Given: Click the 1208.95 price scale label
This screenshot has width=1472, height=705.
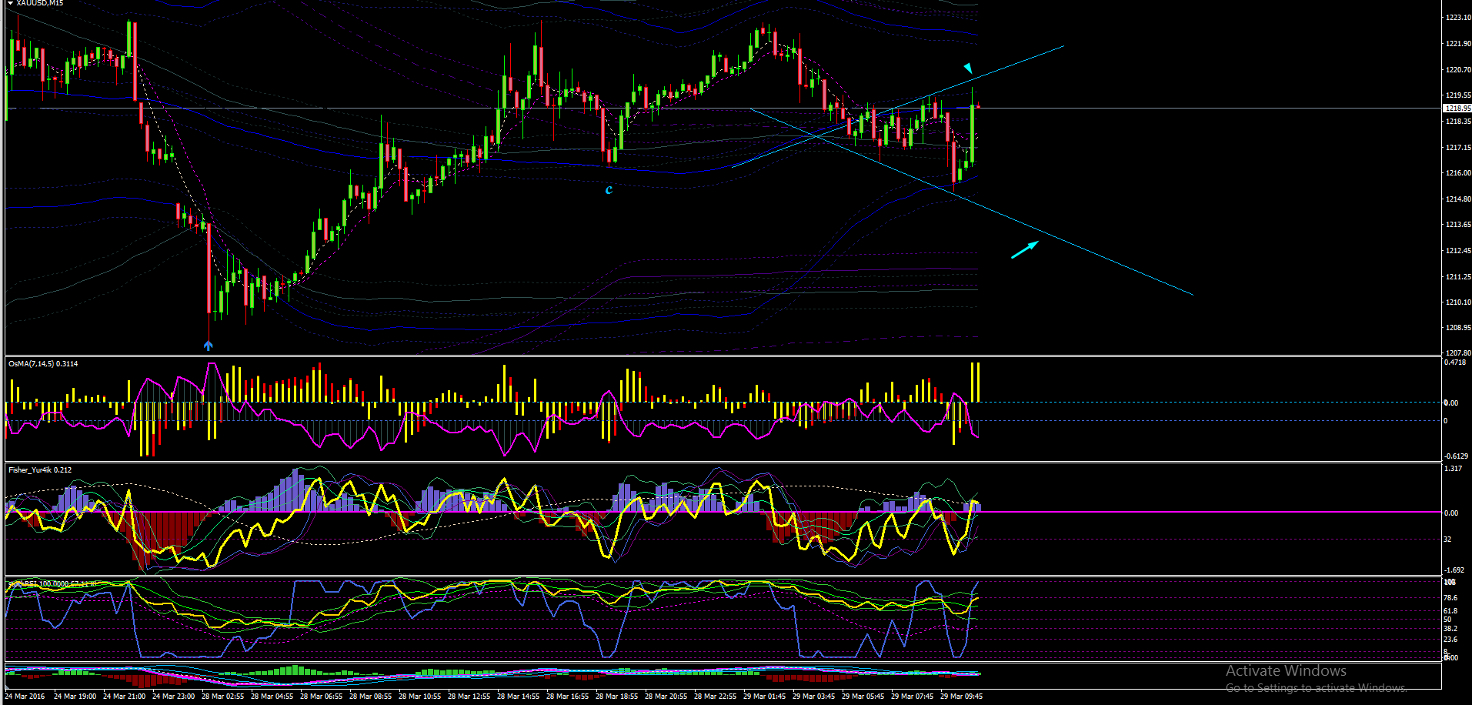Looking at the screenshot, I should pyautogui.click(x=1458, y=328).
